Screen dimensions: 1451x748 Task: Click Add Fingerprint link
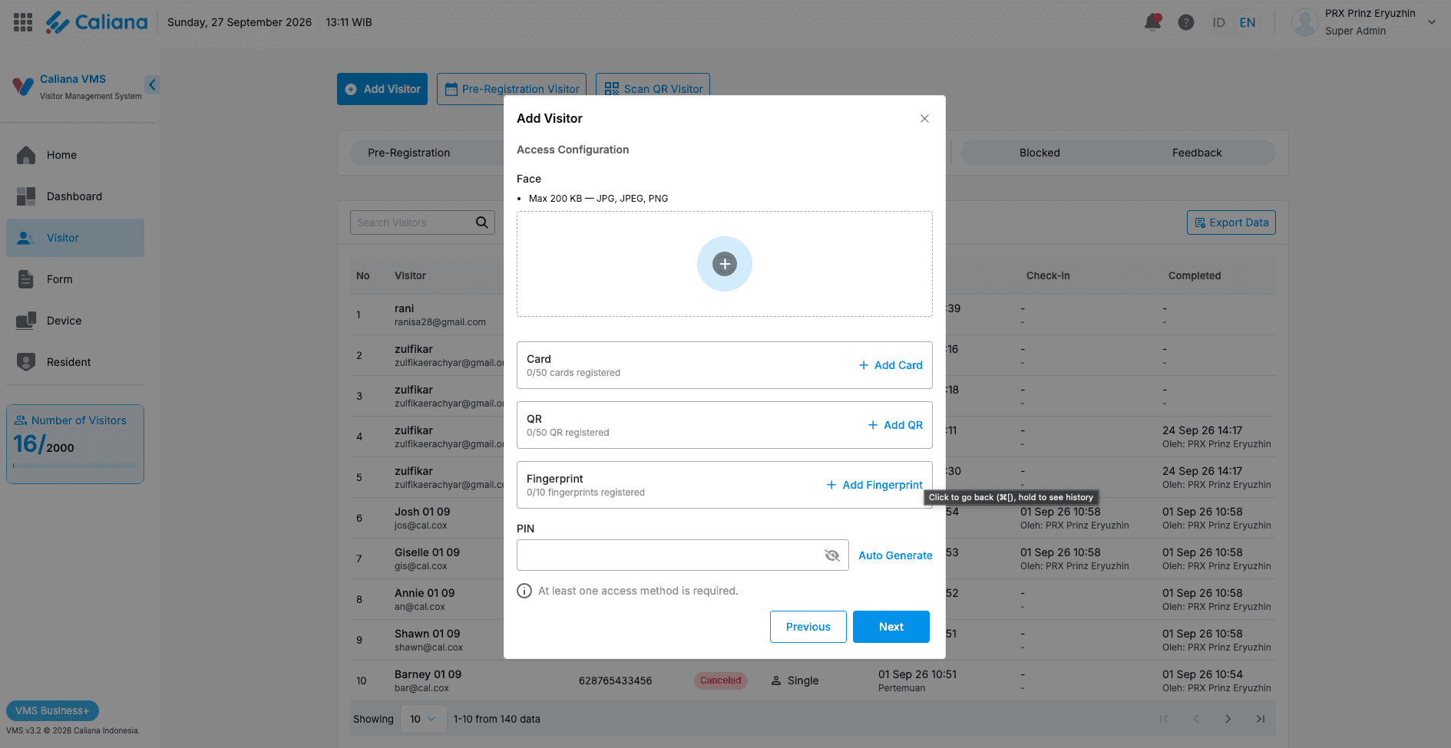click(x=874, y=485)
